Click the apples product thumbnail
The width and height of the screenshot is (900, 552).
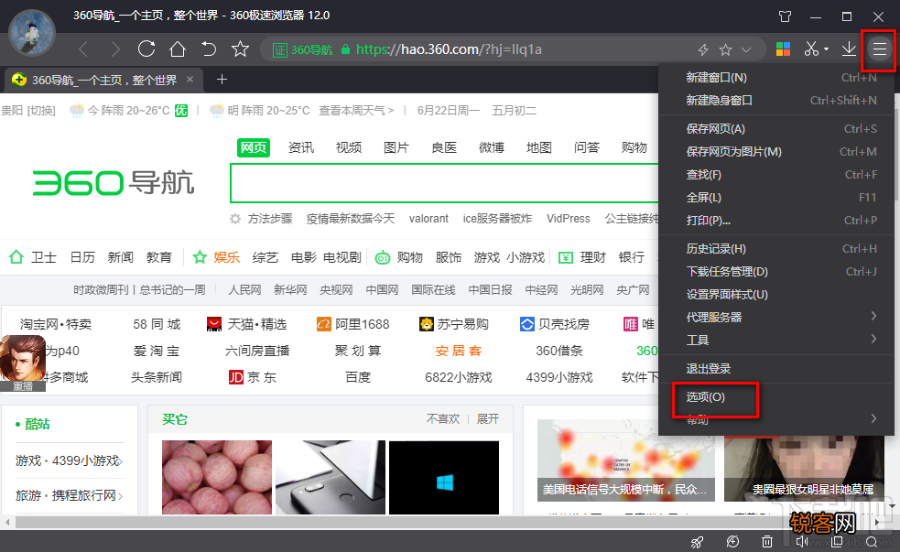point(217,478)
